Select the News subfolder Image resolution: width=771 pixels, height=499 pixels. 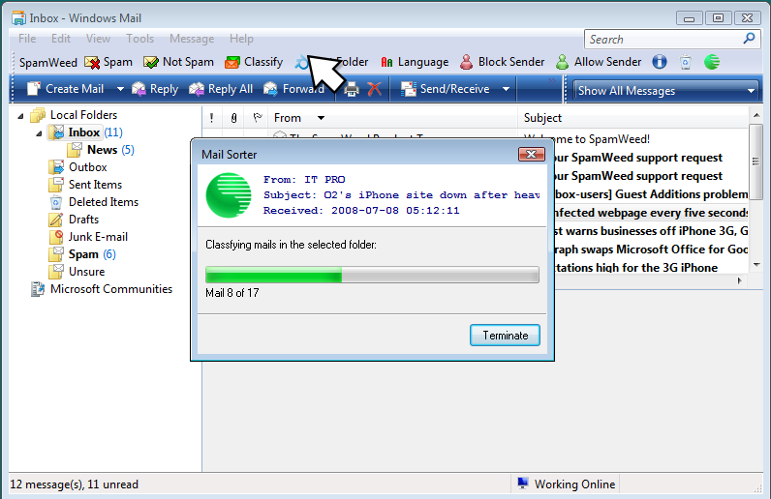coord(103,150)
